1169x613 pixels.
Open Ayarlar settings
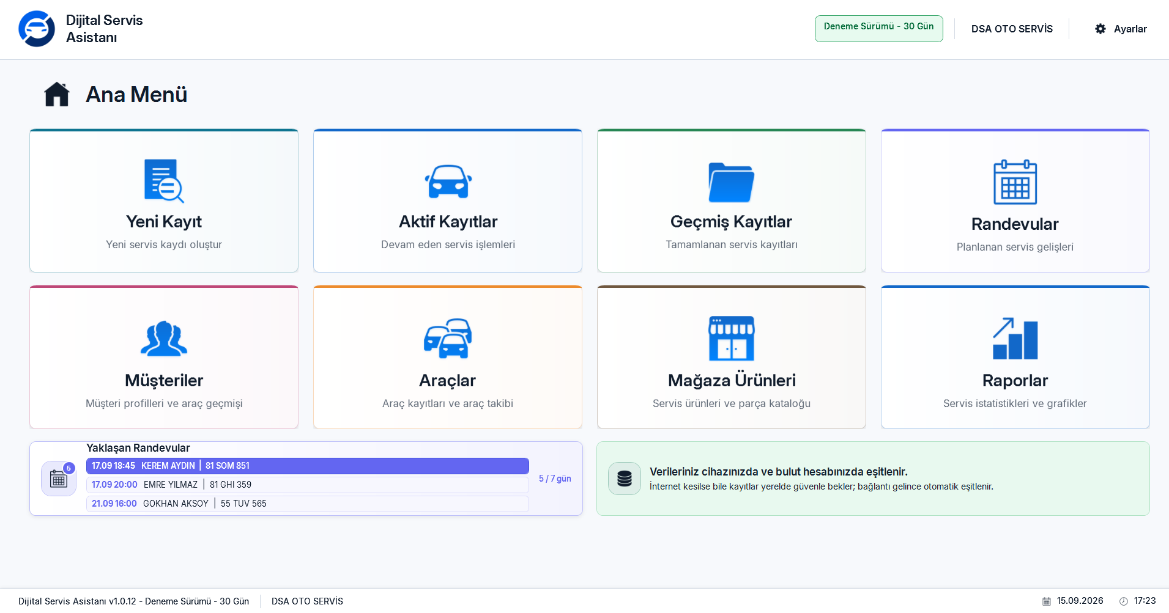click(1121, 29)
